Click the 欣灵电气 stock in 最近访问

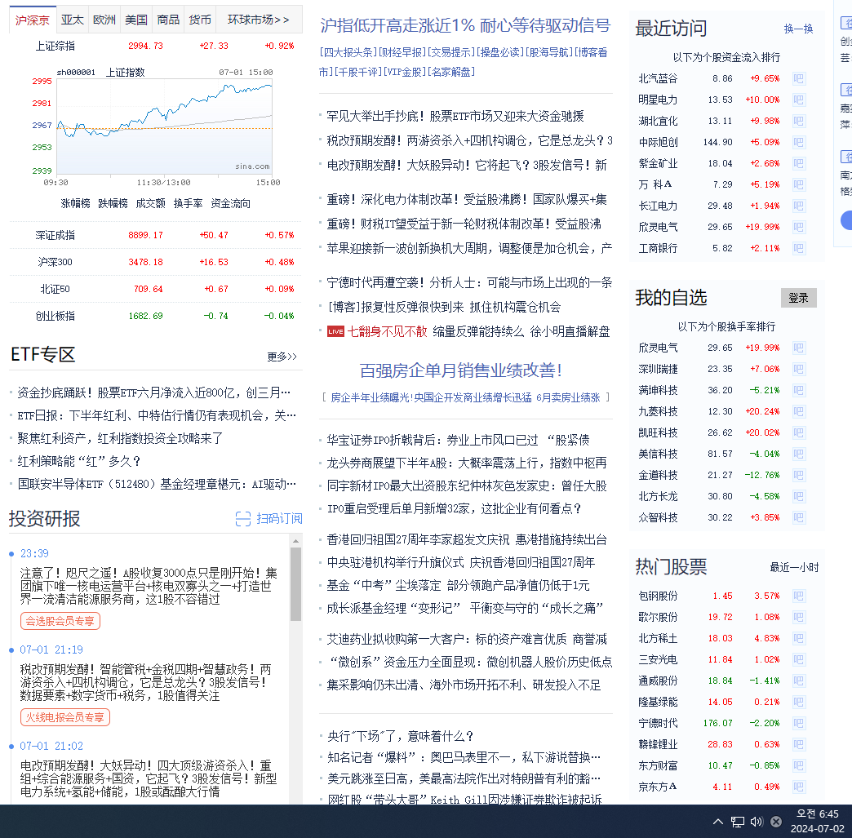[658, 227]
